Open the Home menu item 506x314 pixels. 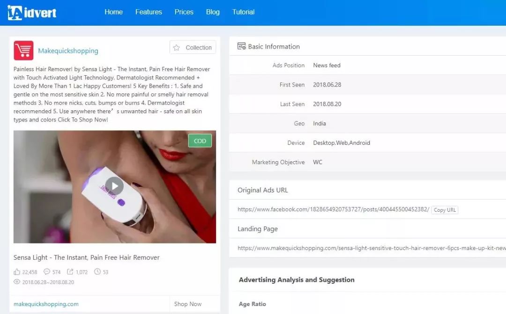click(x=113, y=12)
